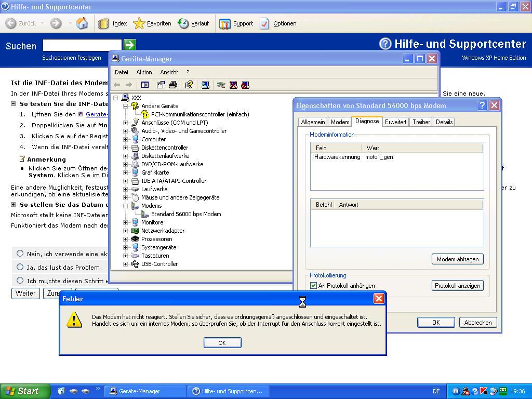
Task: Click the Weiter button in Help Center
Action: (x=25, y=294)
